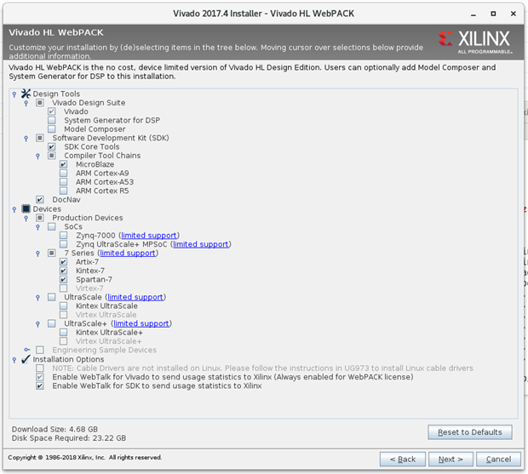
Task: Click the Devices chip icon
Action: pos(26,208)
